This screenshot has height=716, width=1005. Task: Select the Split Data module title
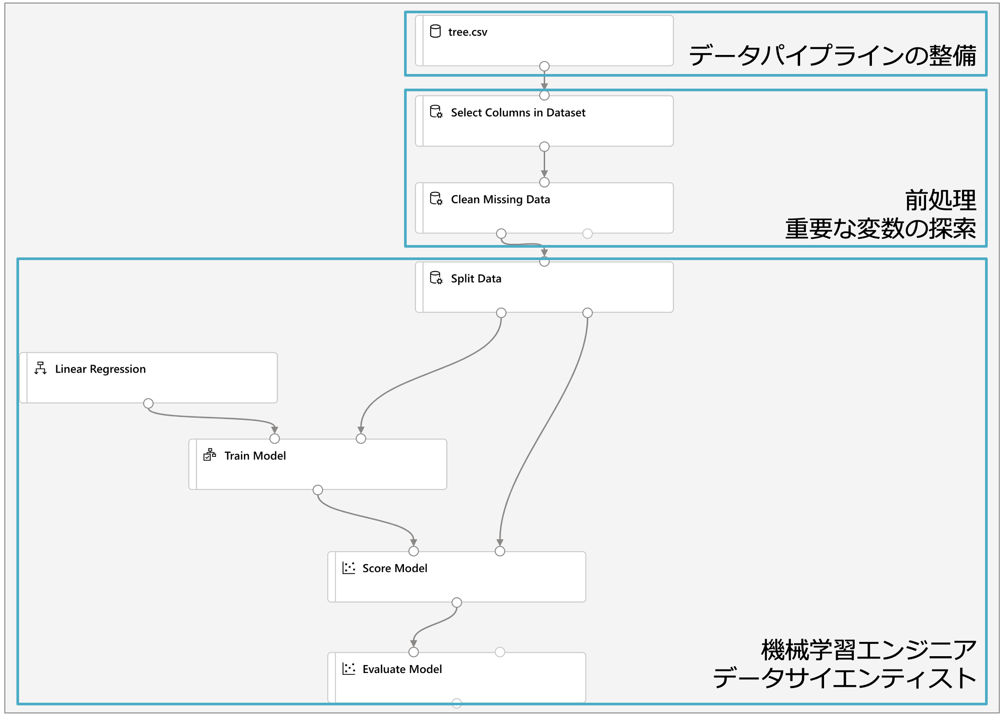click(476, 279)
